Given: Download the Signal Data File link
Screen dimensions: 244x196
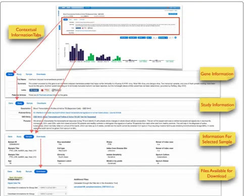Looking at the screenshot, I should coord(14,183).
